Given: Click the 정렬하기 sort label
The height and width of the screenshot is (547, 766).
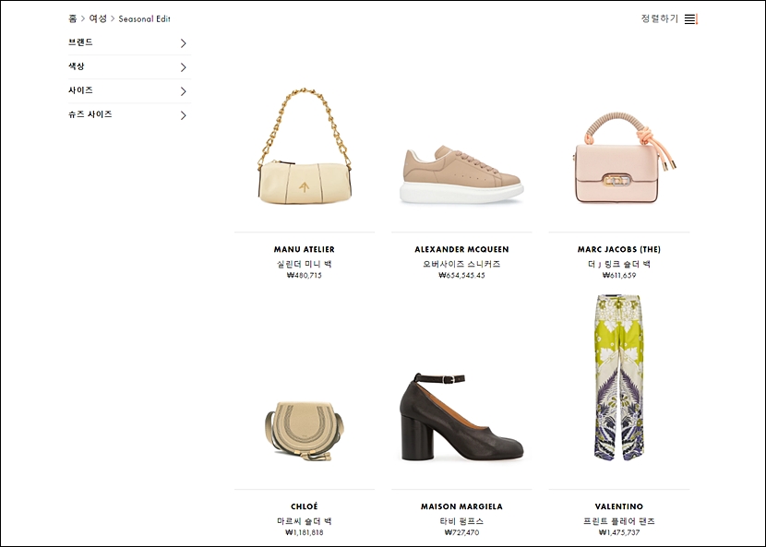Looking at the screenshot, I should (x=660, y=18).
